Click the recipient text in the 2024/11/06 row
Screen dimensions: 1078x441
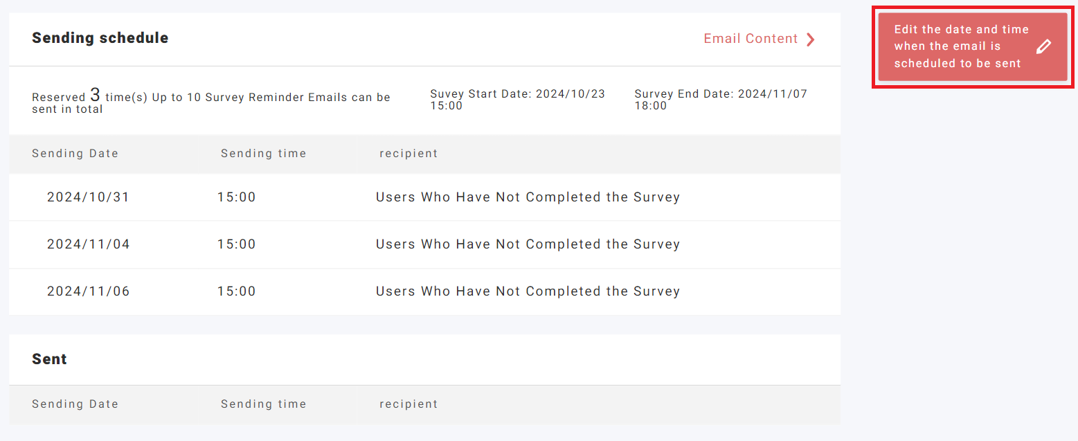[528, 291]
